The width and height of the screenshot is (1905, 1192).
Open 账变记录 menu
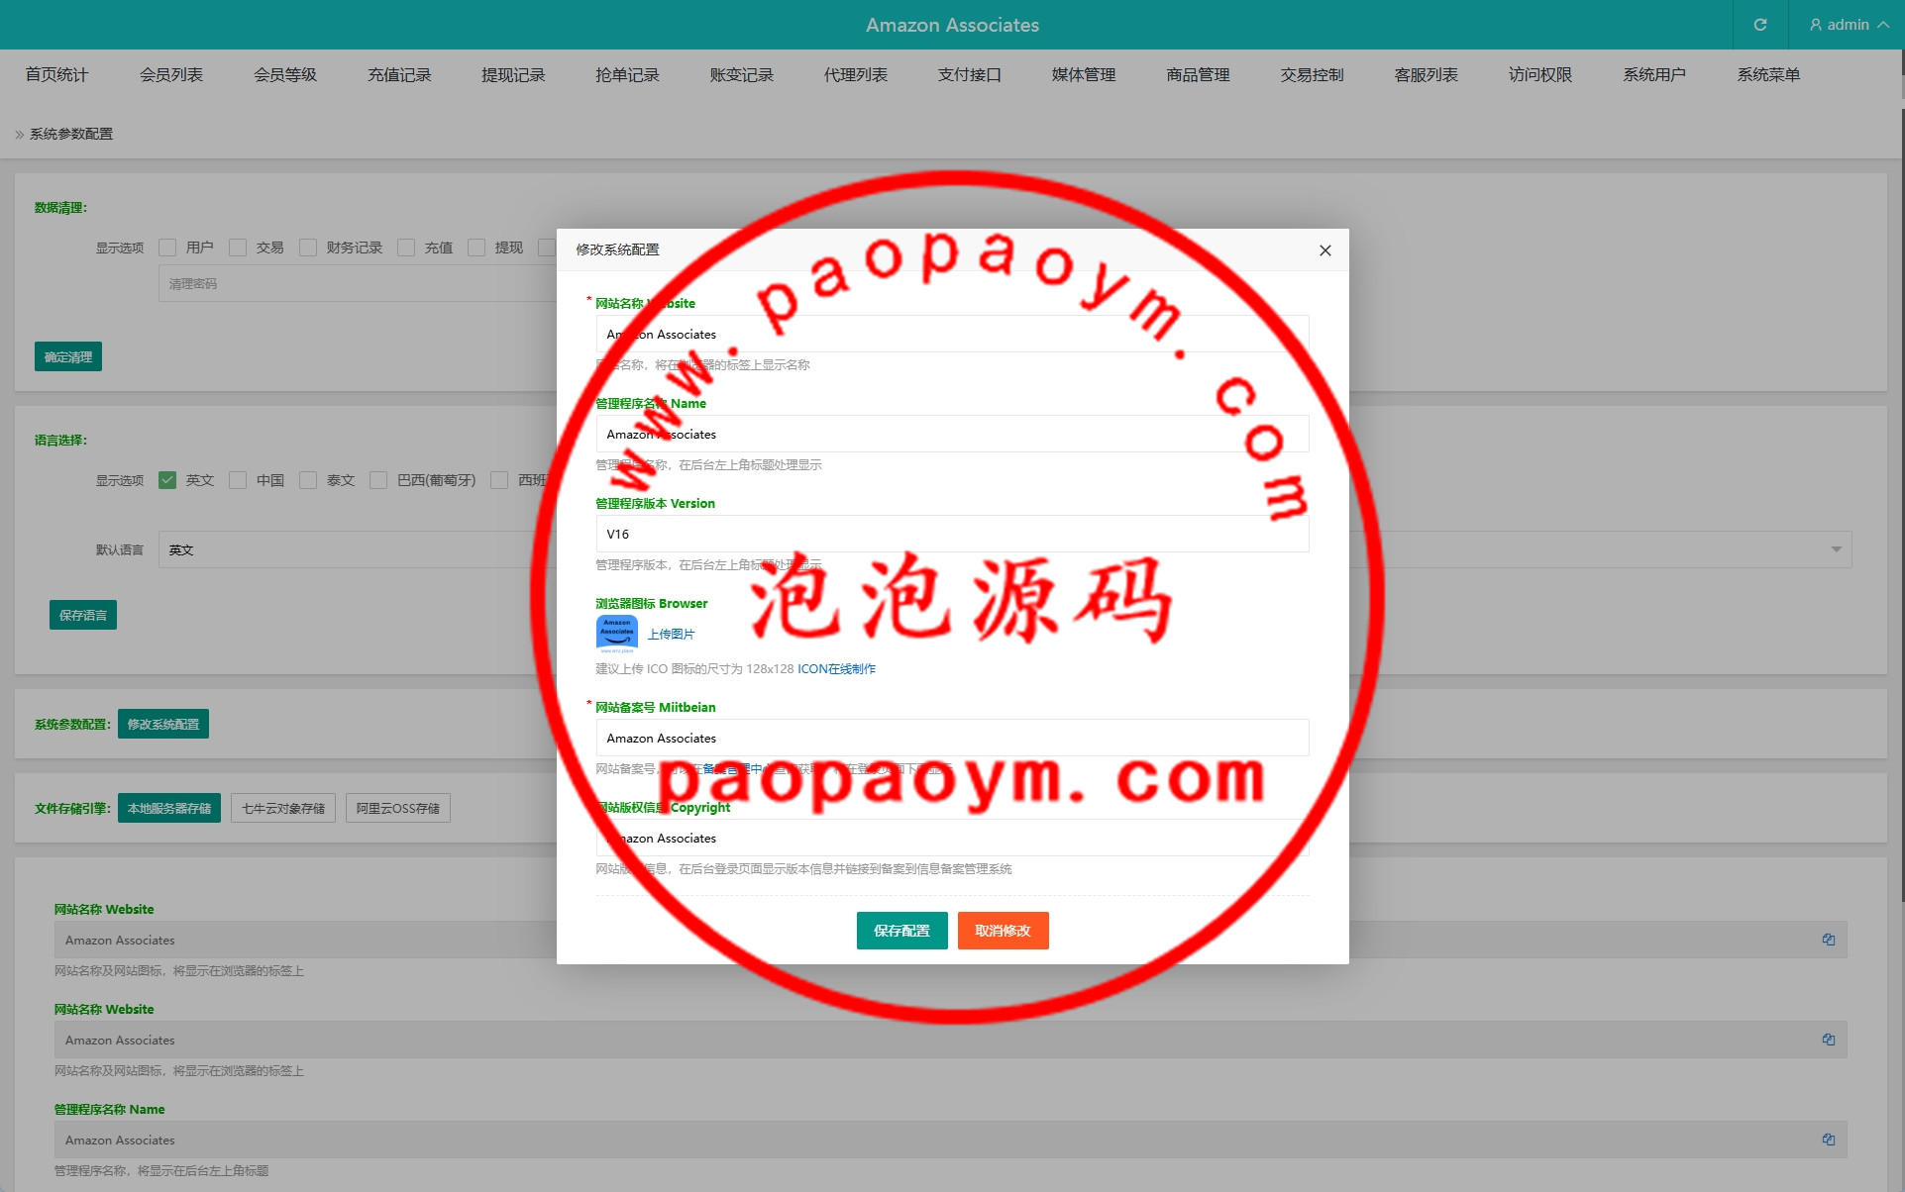(742, 75)
